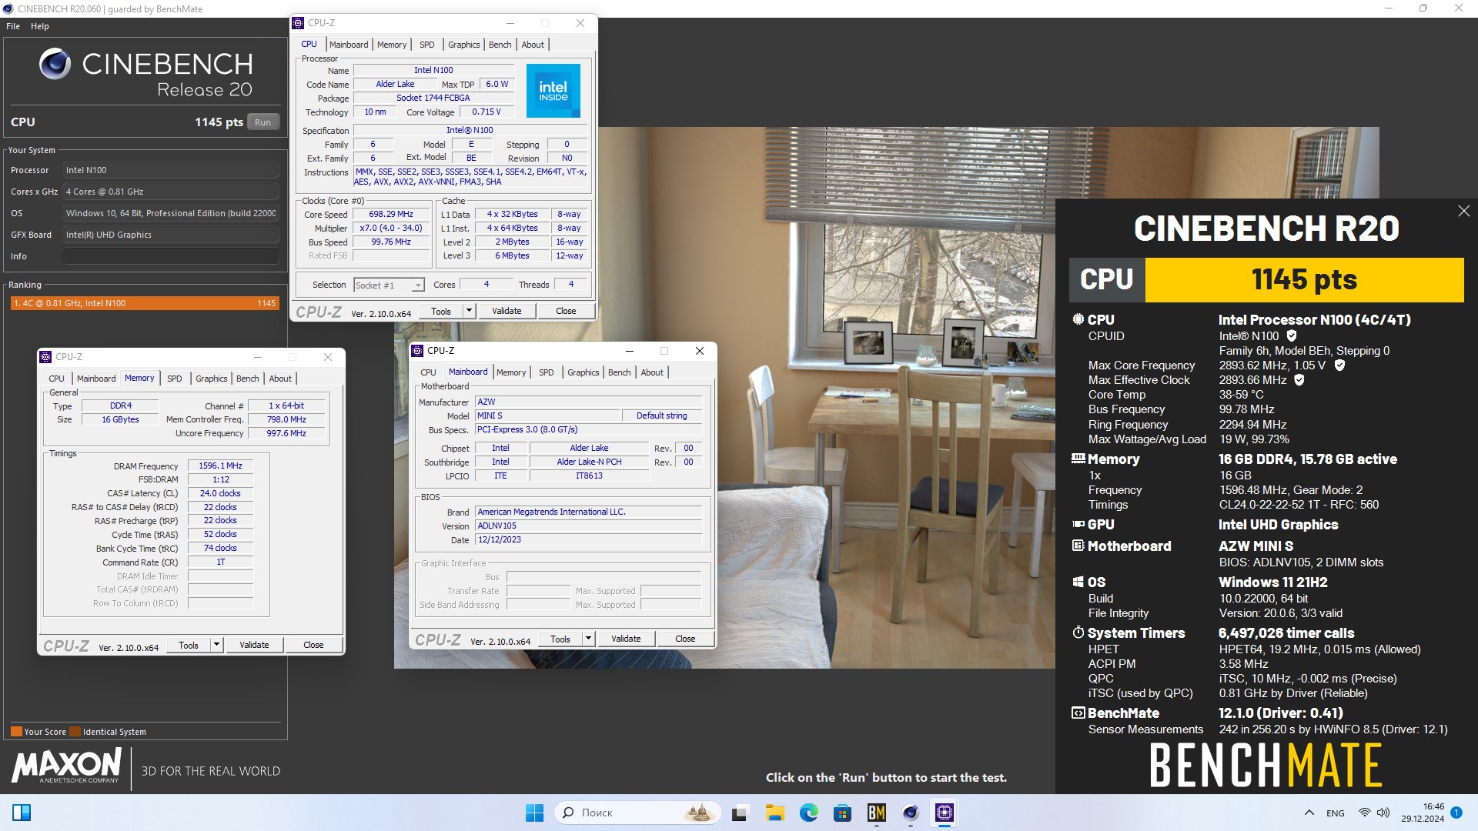The image size is (1478, 831).
Task: Click Close button in CPU-Z CPU window
Action: [566, 311]
